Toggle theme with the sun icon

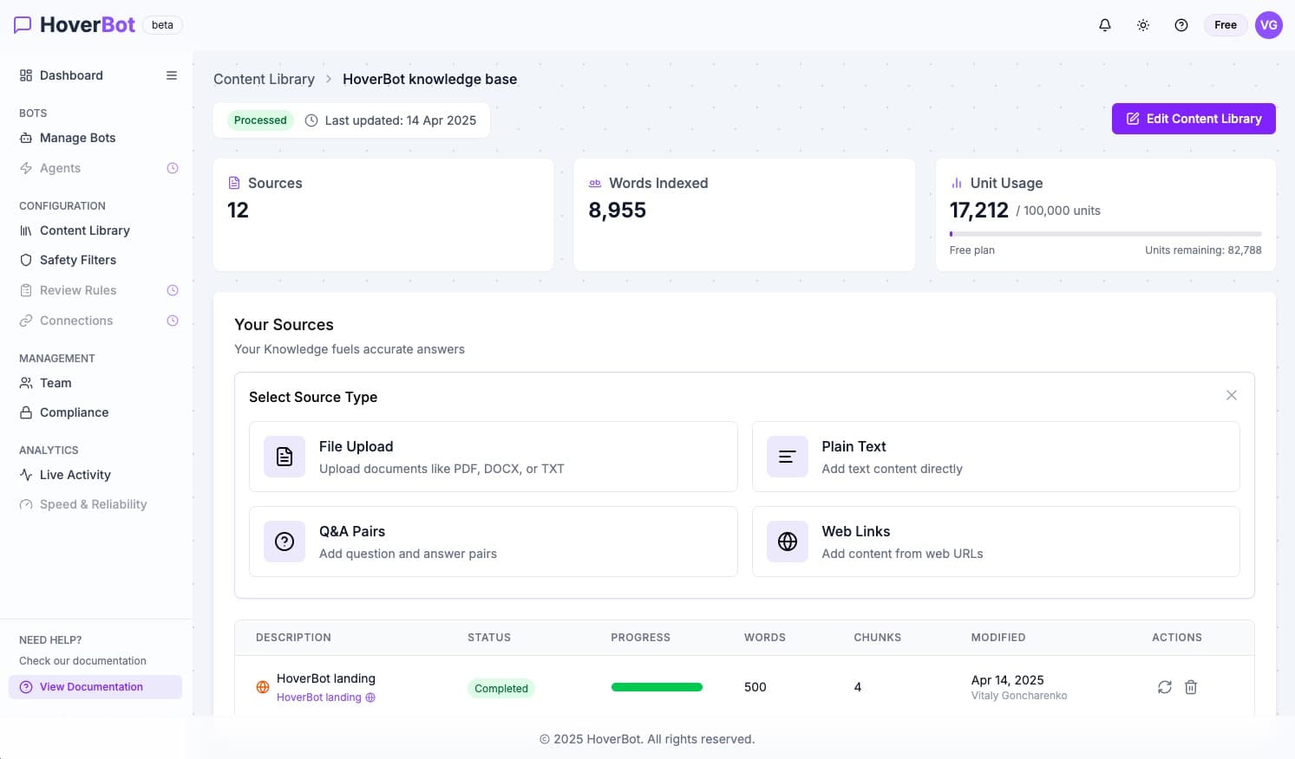click(1143, 25)
